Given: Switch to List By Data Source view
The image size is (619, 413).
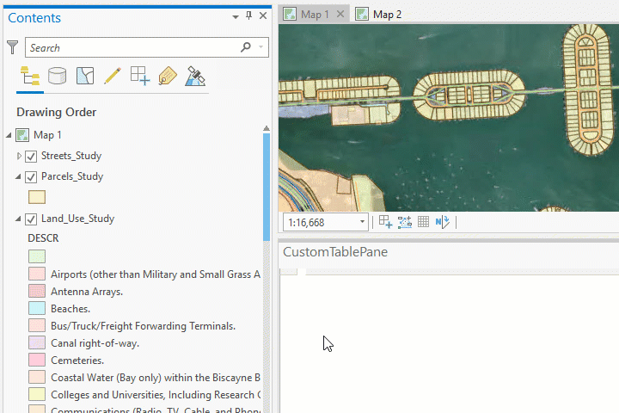Looking at the screenshot, I should click(x=58, y=76).
